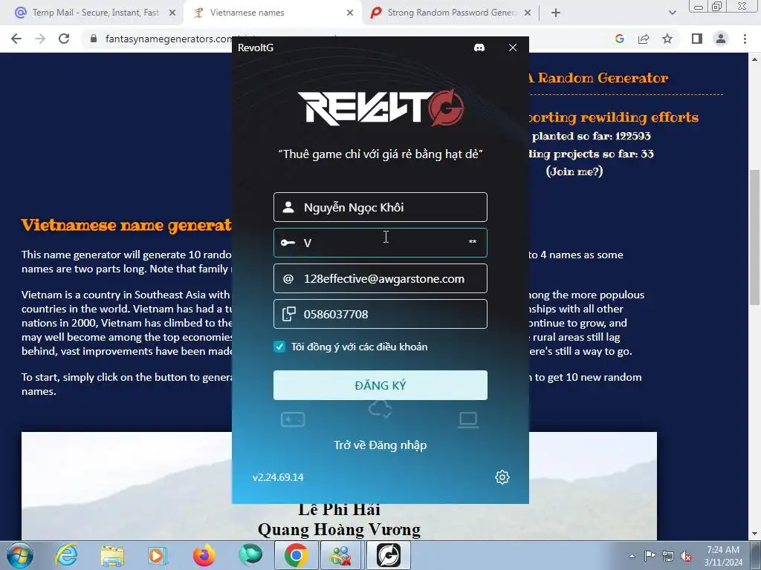Launch Firefox from taskbar
The height and width of the screenshot is (570, 761).
point(204,555)
